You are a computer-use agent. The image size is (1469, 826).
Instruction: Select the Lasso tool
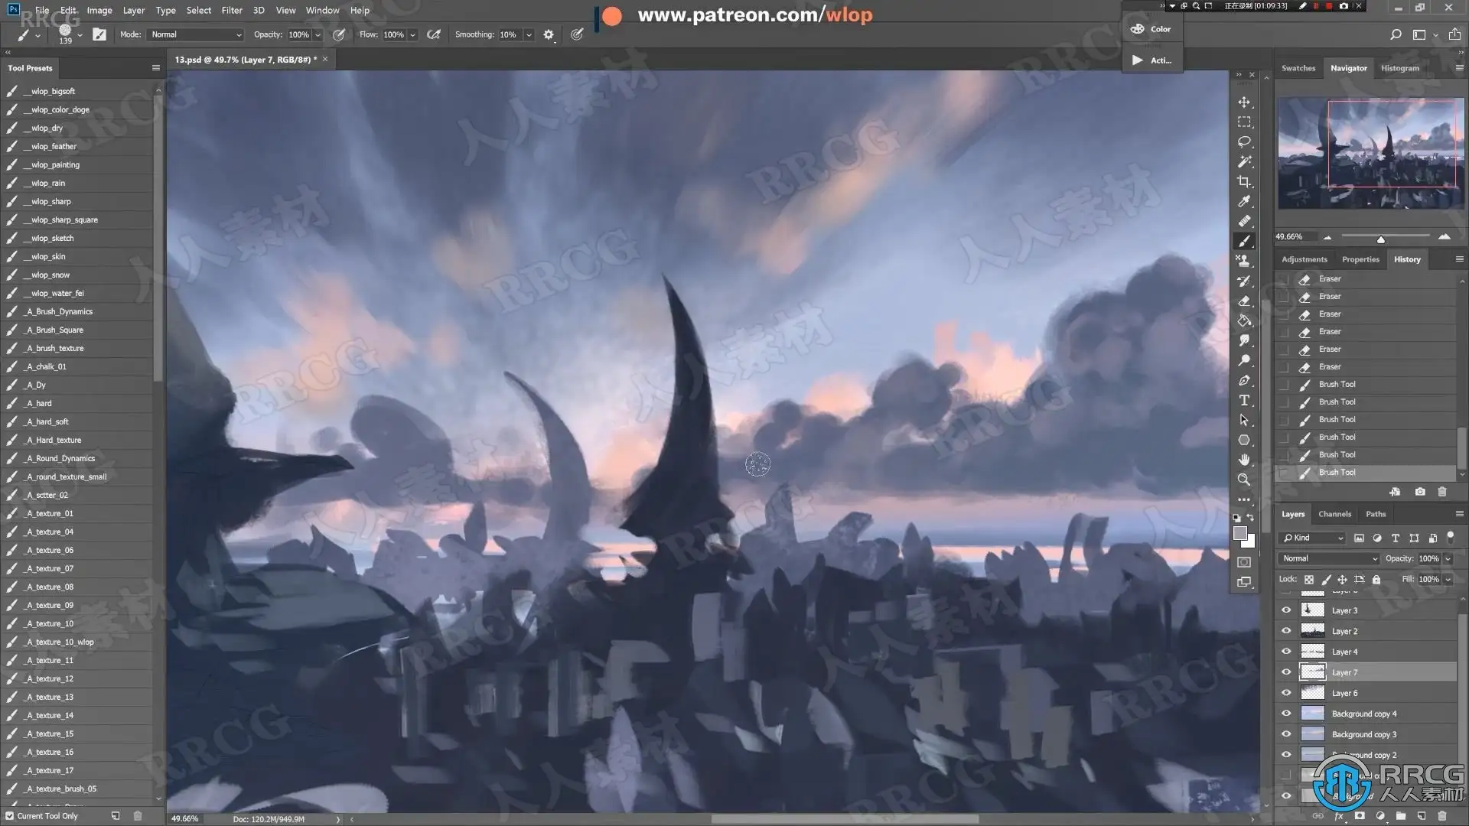(x=1244, y=142)
